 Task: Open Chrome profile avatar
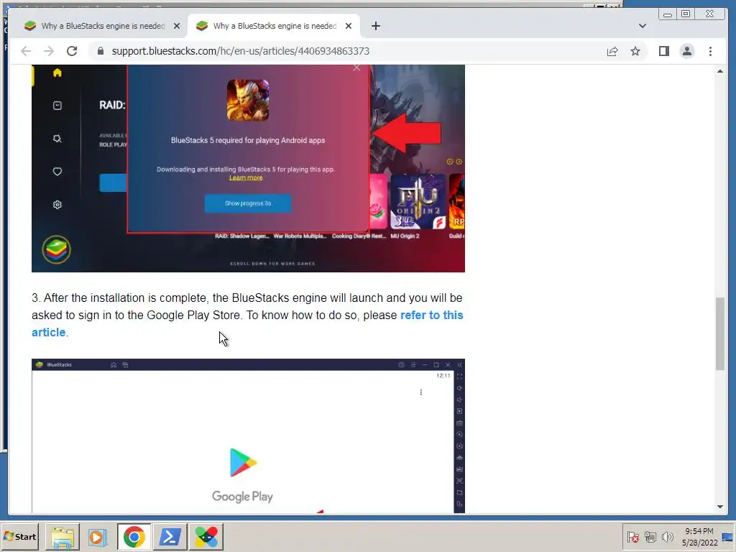coord(686,51)
